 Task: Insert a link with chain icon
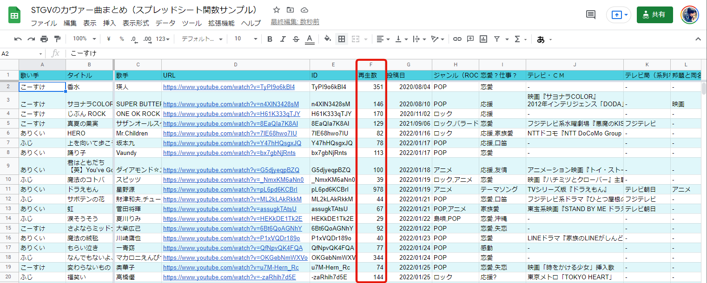point(457,39)
